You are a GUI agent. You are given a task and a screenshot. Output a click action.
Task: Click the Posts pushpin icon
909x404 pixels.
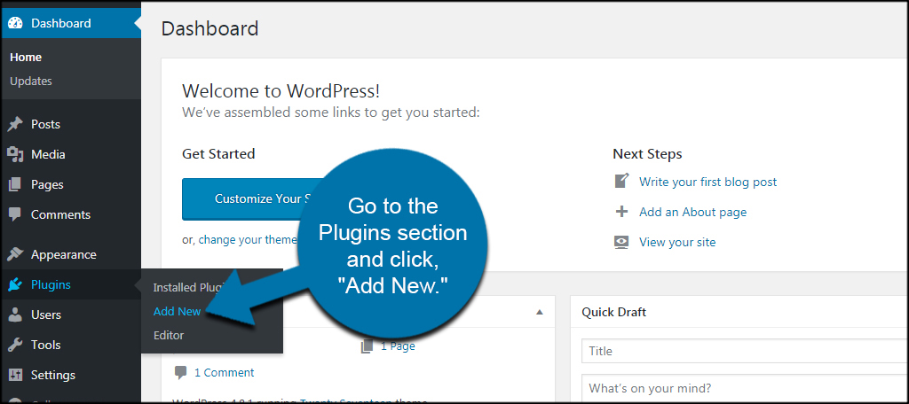coord(16,124)
